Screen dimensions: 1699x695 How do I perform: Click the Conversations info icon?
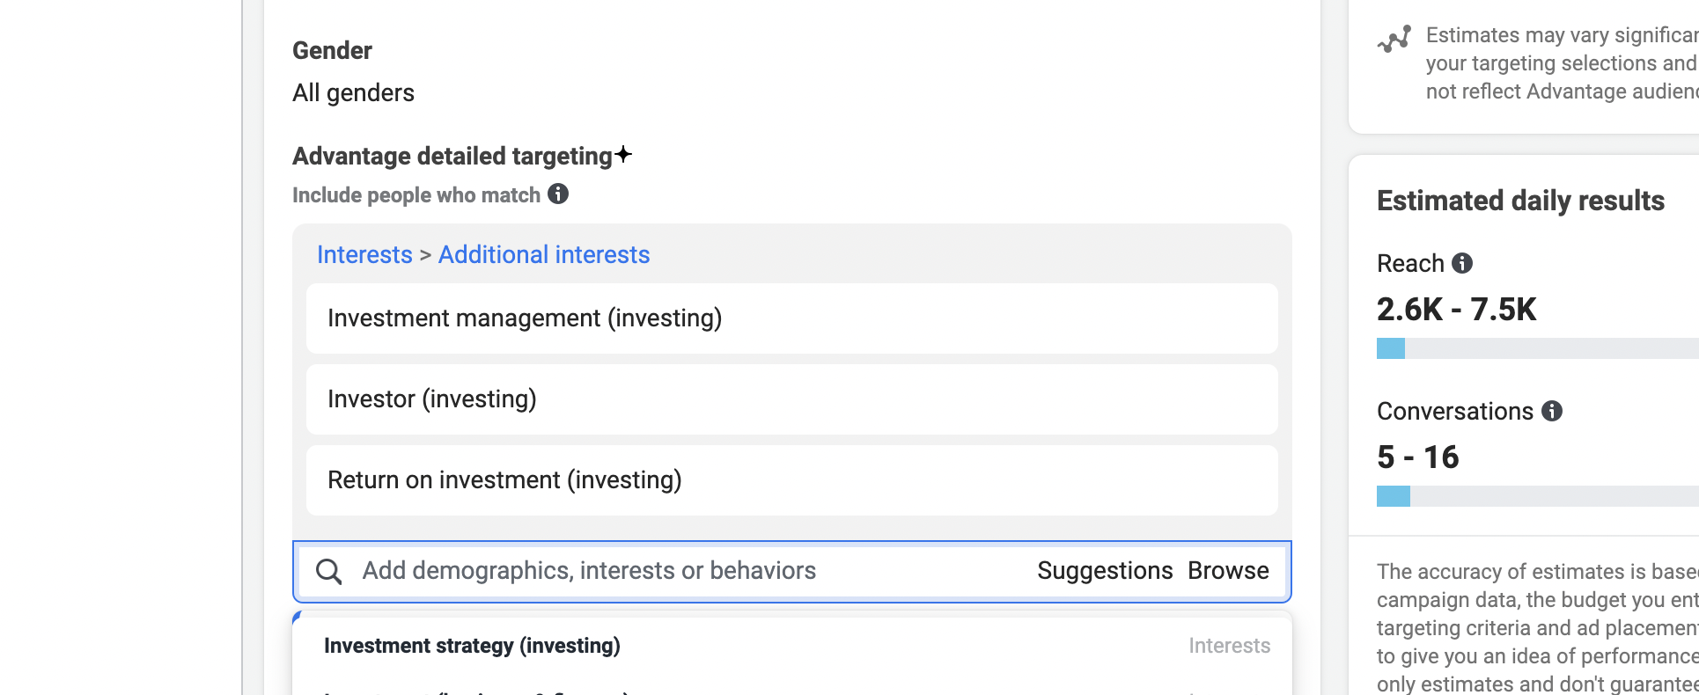1552,411
